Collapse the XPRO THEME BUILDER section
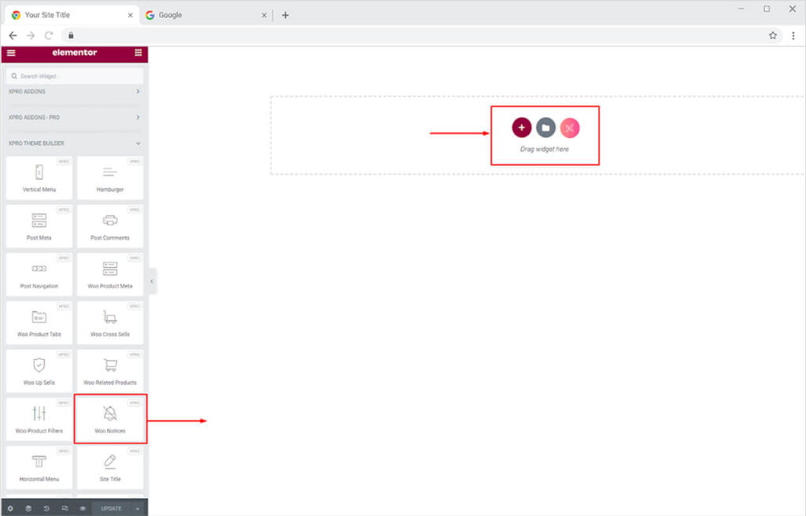The width and height of the screenshot is (806, 516). [74, 143]
